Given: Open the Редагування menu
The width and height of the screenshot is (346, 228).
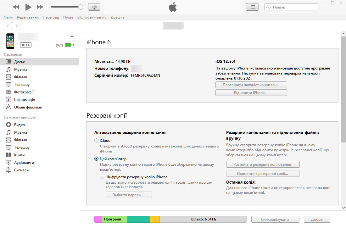Looking at the screenshot, I should pyautogui.click(x=28, y=17).
